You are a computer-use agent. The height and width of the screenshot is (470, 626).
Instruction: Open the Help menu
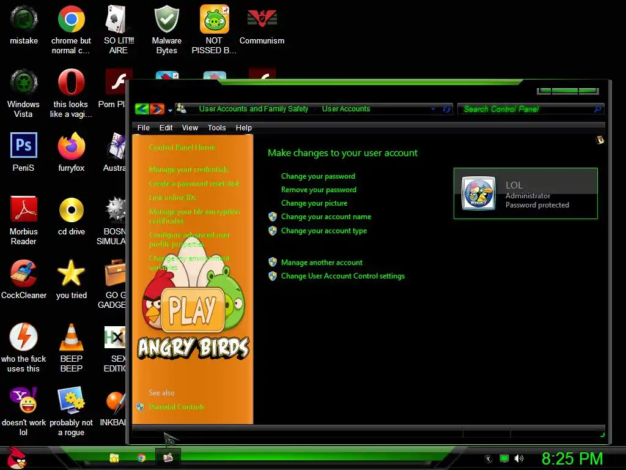coord(243,127)
